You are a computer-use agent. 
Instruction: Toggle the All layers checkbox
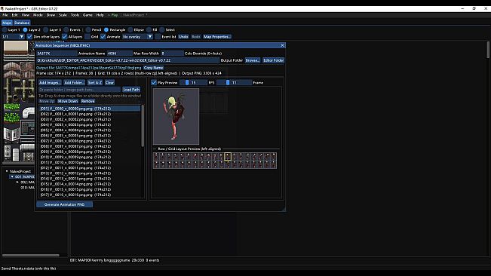click(x=65, y=37)
